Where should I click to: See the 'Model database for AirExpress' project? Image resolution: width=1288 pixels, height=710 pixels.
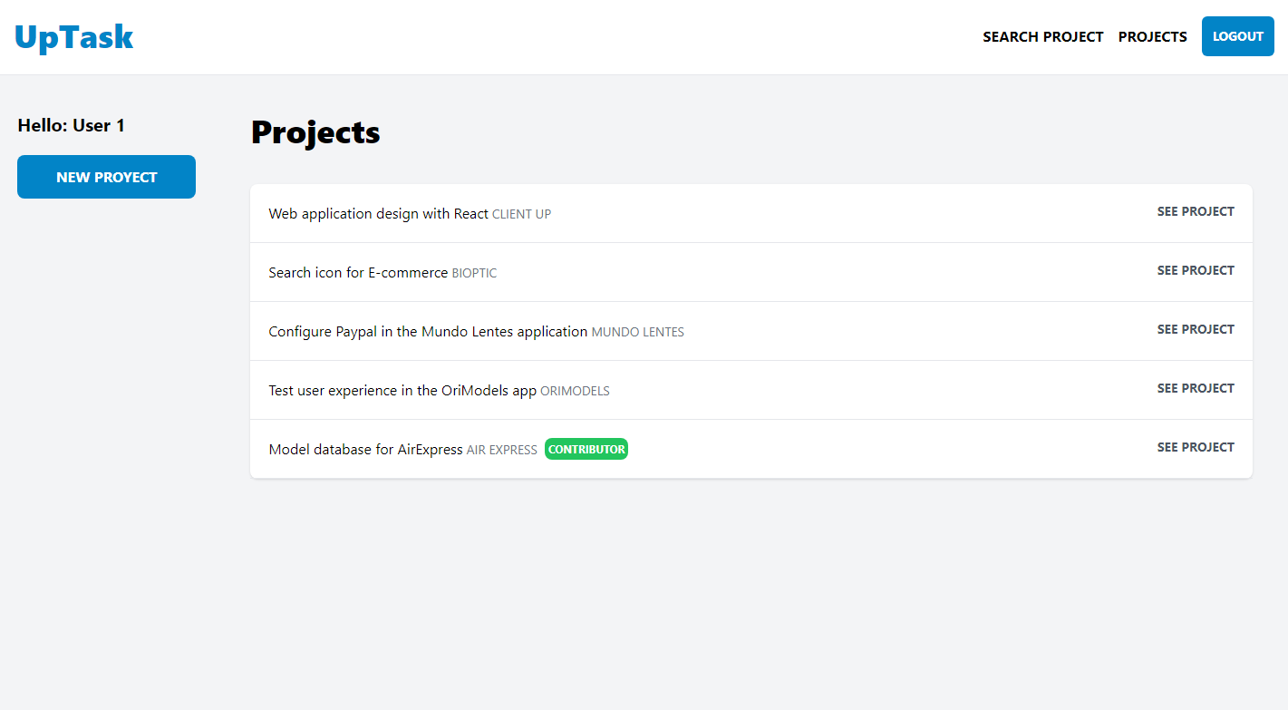[1195, 447]
